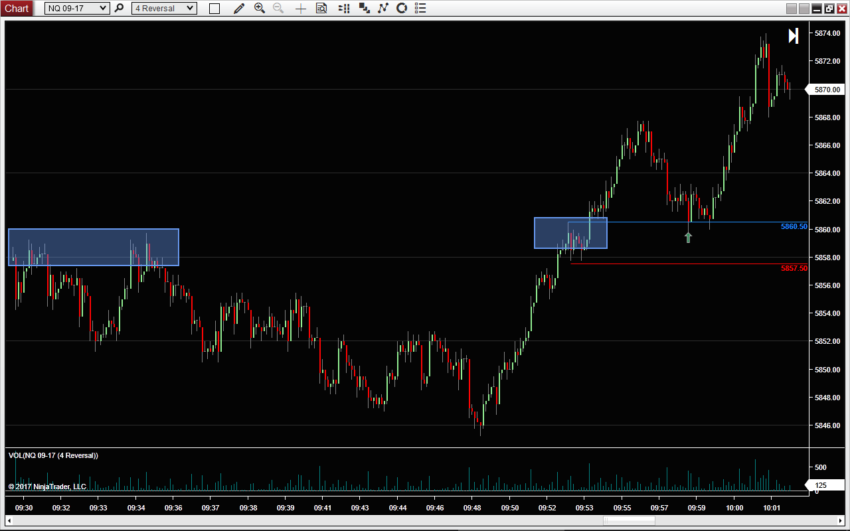Viewport: 850px width, 531px height.
Task: Click the 5866.00 price axis label
Action: [x=827, y=145]
